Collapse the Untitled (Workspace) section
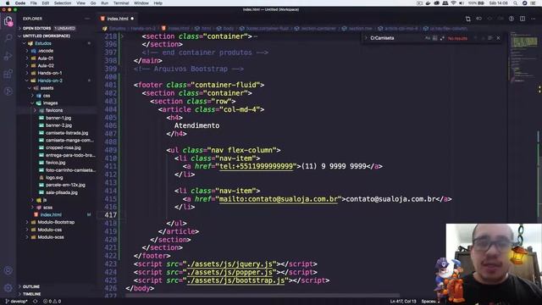The width and height of the screenshot is (542, 305). point(57,36)
